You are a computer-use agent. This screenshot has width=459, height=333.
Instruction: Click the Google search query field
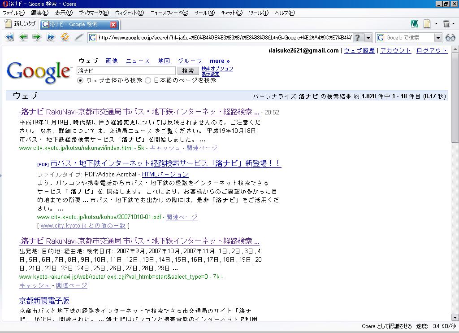[x=126, y=70]
